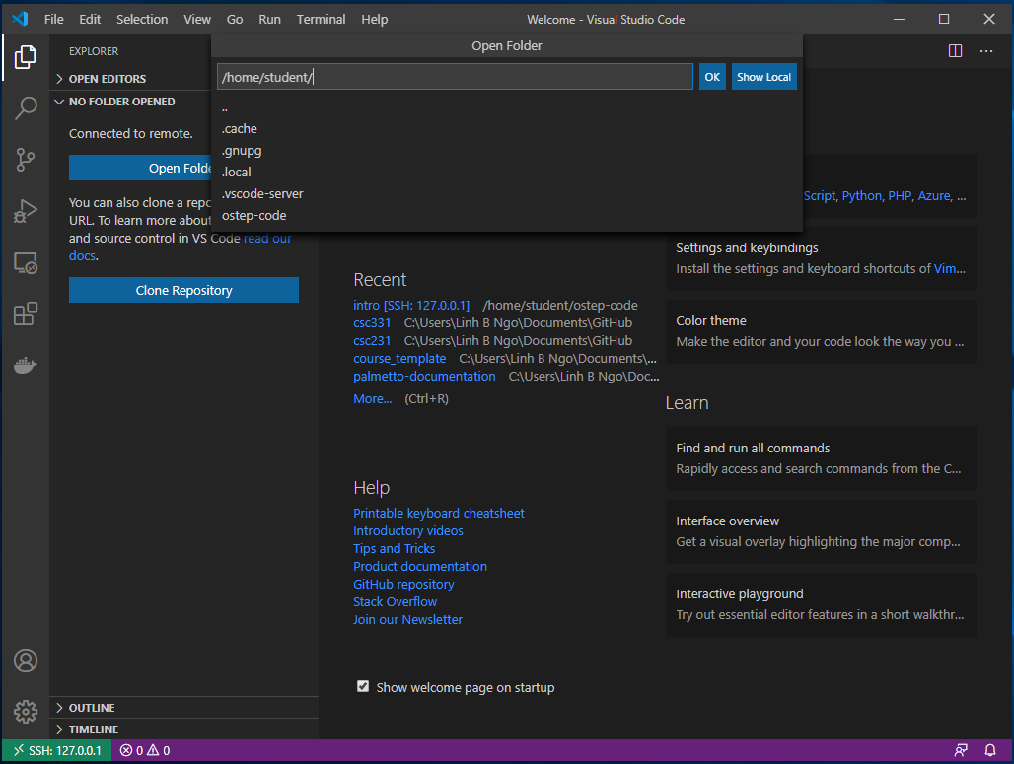
Task: Open Introductory videos link
Action: point(408,530)
